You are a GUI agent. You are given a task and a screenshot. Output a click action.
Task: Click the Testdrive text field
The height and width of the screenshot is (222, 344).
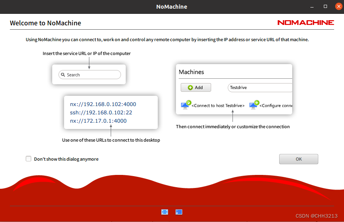click(x=260, y=87)
